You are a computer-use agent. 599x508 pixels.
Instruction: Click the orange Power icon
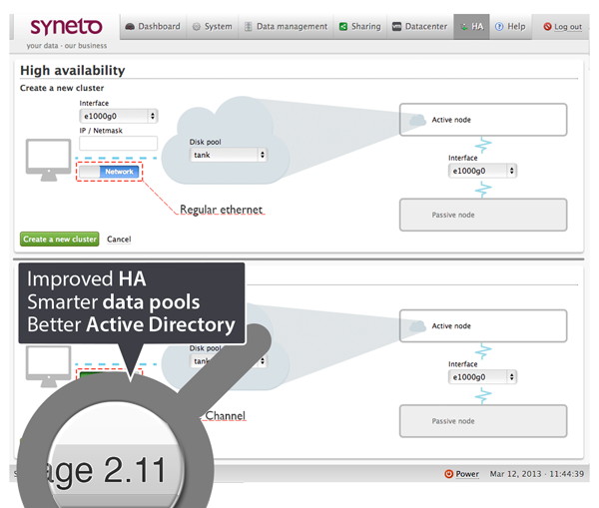[x=449, y=474]
